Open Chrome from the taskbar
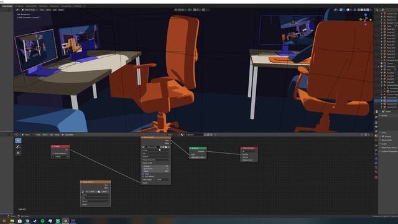Viewport: 398px width, 224px height. coord(27,221)
